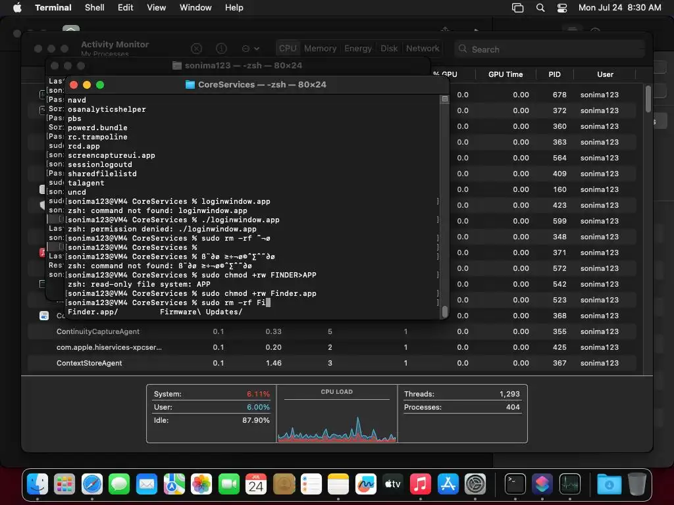Open the Window menu
Image resolution: width=674 pixels, height=505 pixels.
tap(195, 8)
